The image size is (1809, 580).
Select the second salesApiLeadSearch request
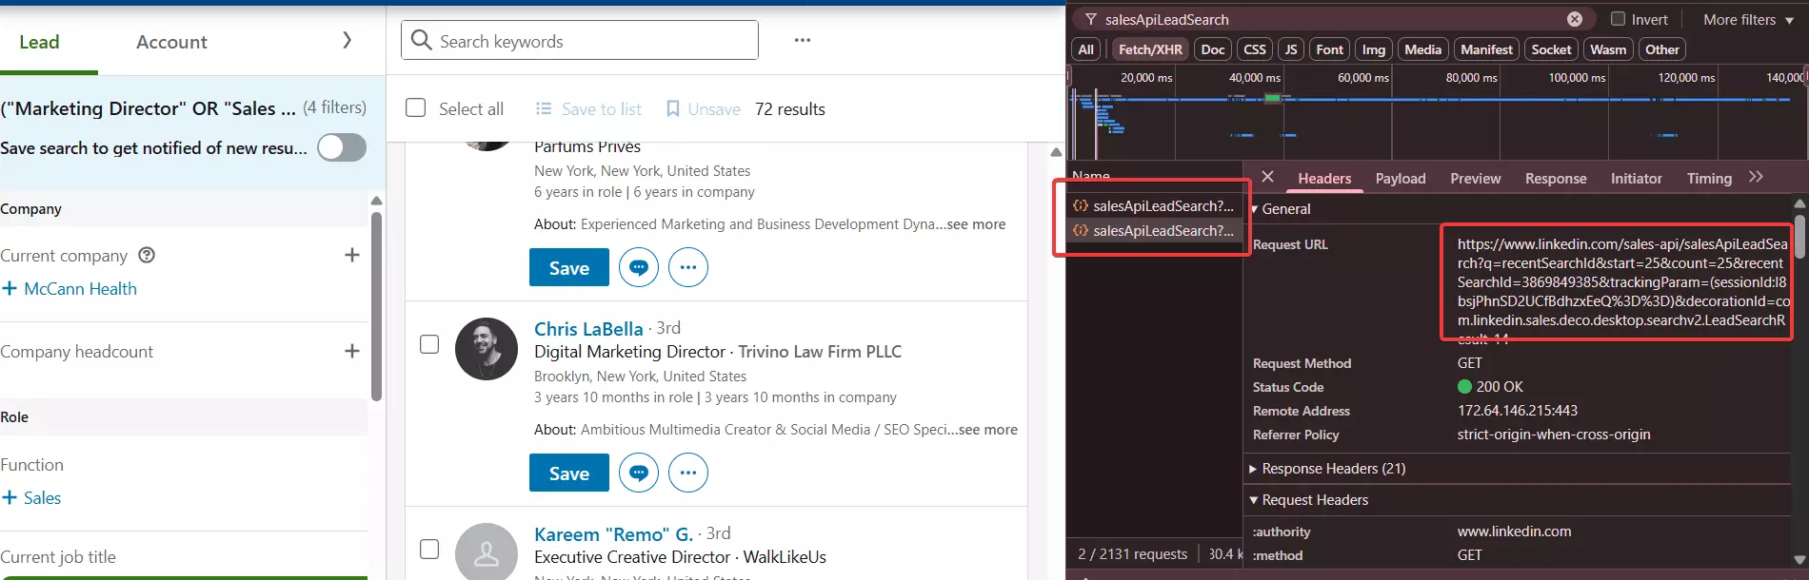(1154, 230)
